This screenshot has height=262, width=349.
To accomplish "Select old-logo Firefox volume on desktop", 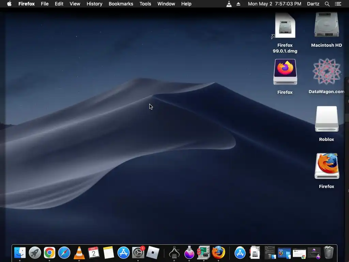I will tap(327, 171).
